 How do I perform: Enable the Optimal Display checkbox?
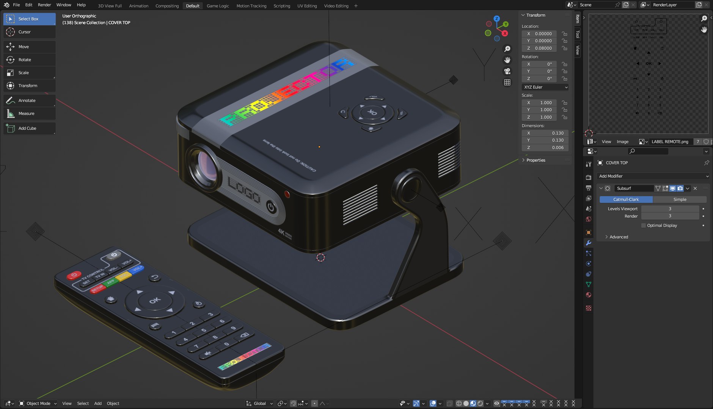[x=643, y=225]
